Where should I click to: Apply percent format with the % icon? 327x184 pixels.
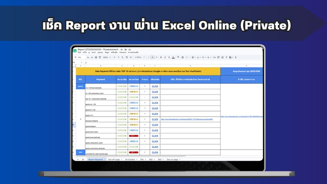[x=119, y=57]
